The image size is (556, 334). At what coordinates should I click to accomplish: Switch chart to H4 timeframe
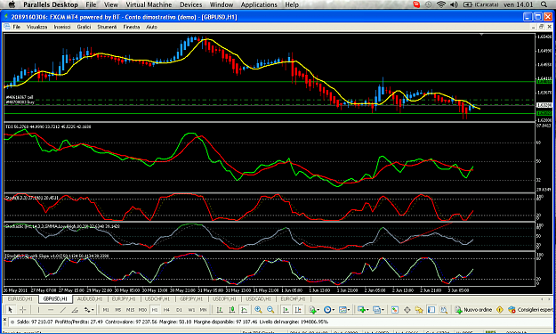pyautogui.click(x=166, y=310)
